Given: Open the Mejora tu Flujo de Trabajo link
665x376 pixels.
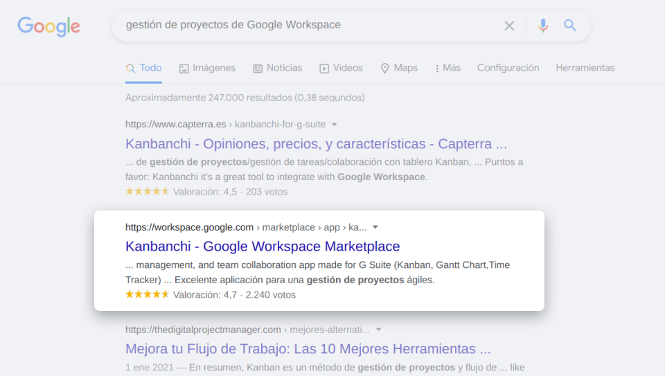Looking at the screenshot, I should (308, 349).
